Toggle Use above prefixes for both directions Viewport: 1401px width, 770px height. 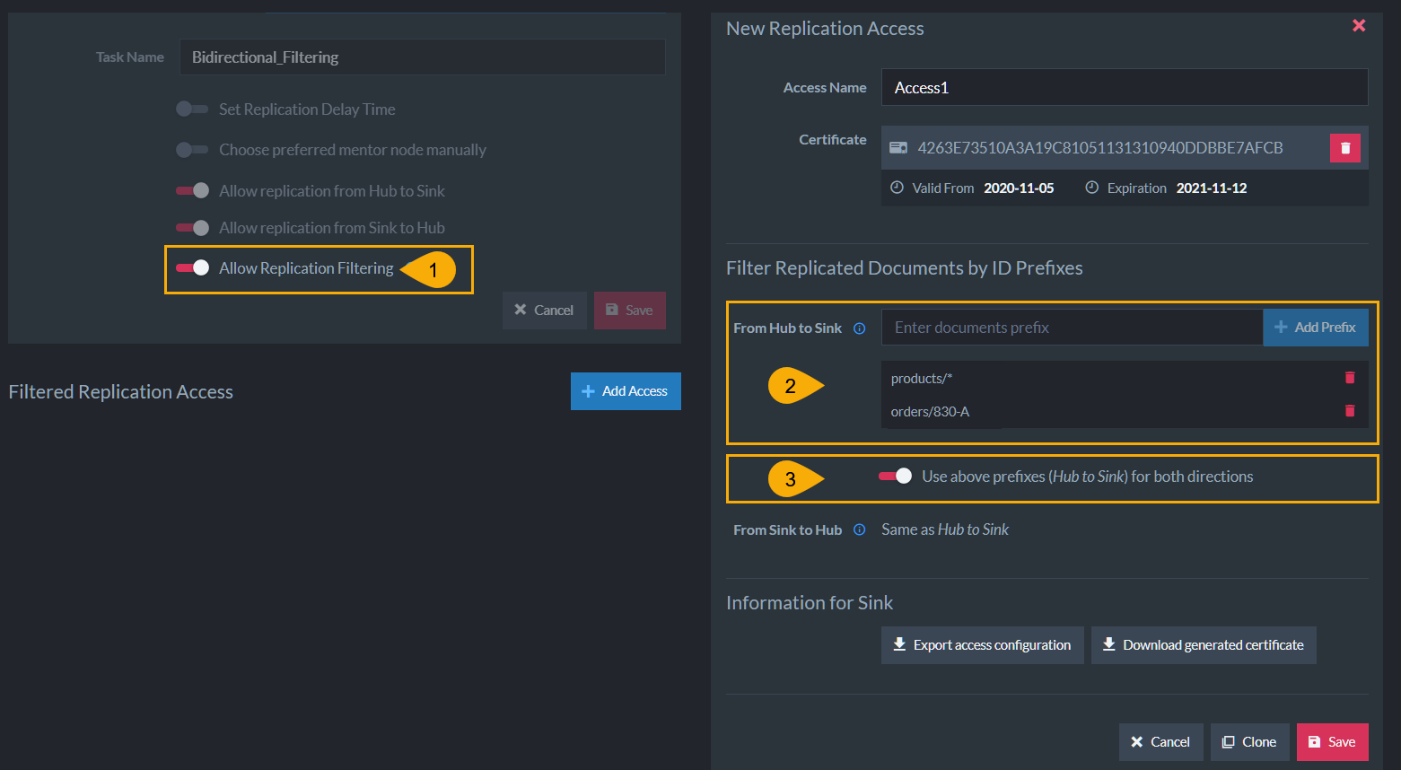(895, 477)
